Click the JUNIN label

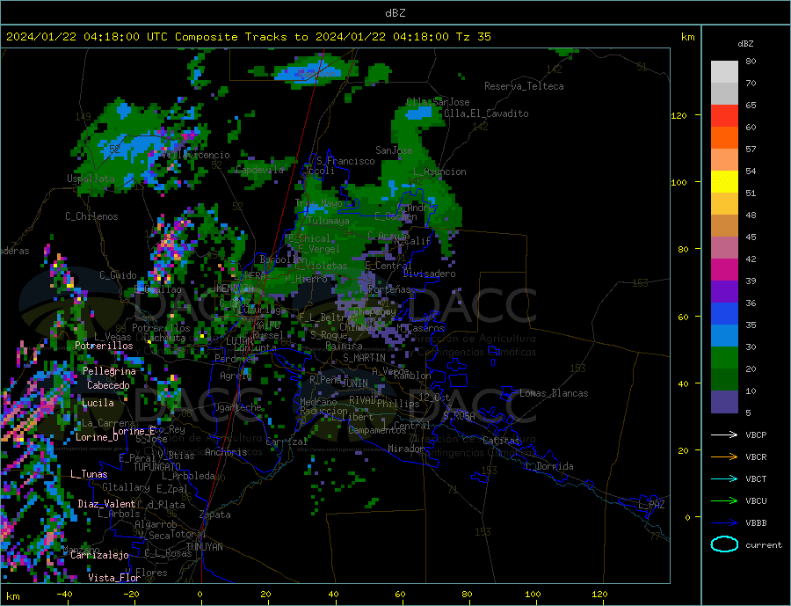(355, 383)
